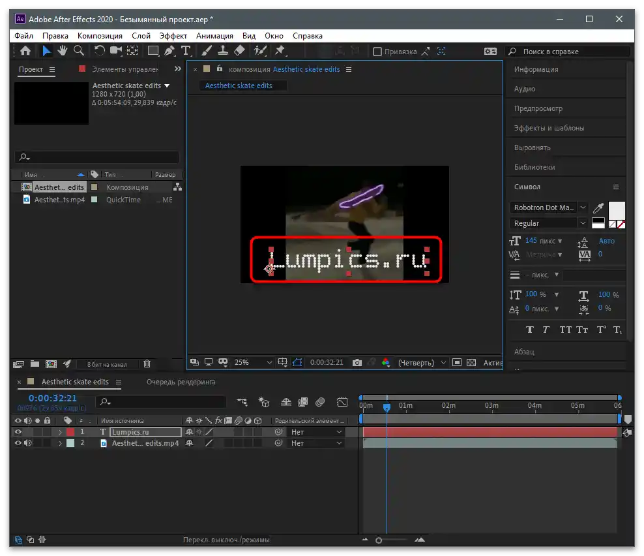
Task: Click the 8 бит на канал button
Action: pyautogui.click(x=107, y=364)
